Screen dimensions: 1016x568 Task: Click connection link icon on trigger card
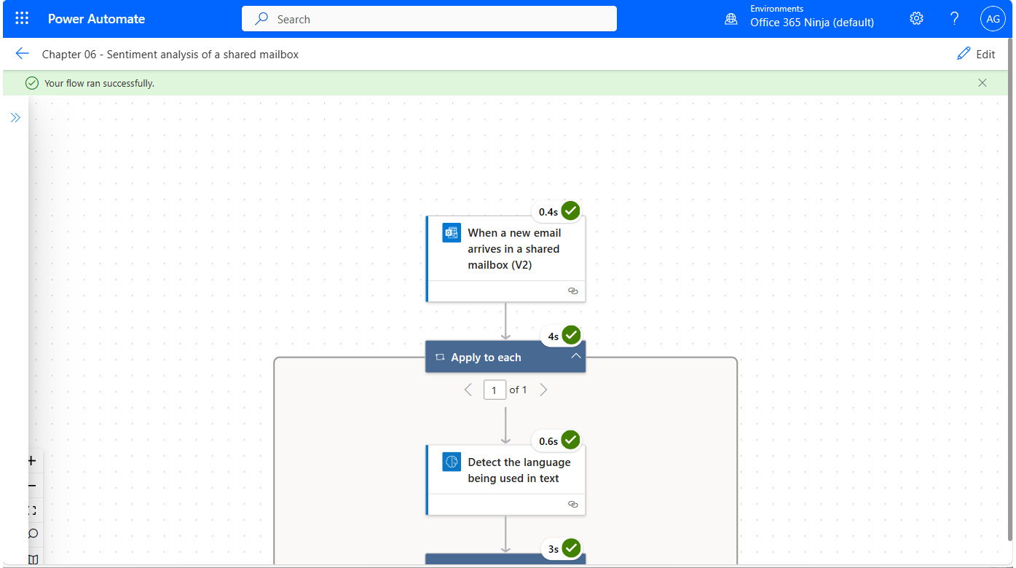[572, 291]
